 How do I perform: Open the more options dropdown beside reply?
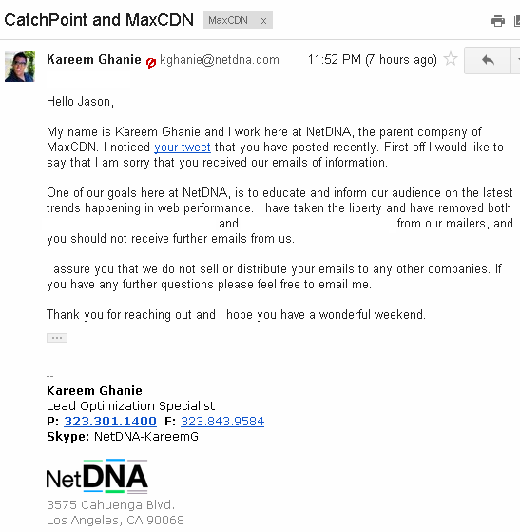pos(516,60)
